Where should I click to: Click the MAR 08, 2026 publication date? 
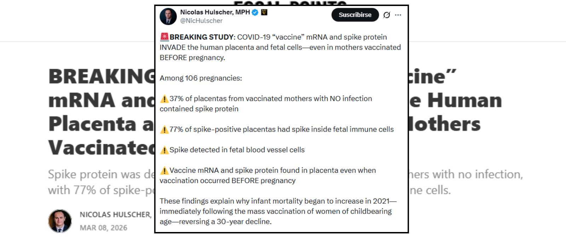click(x=103, y=228)
